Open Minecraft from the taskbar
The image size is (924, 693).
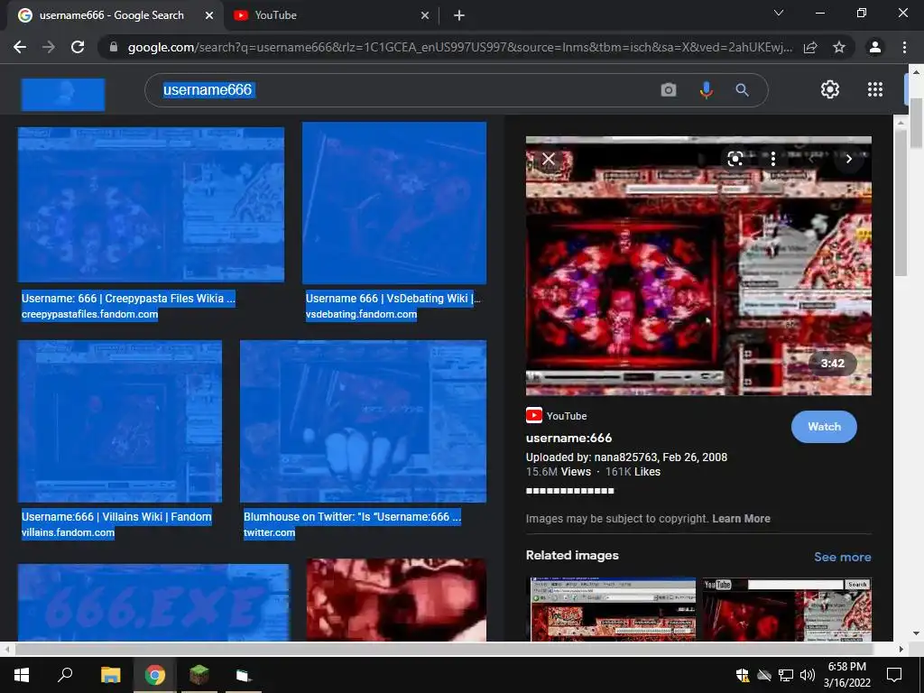coord(199,675)
